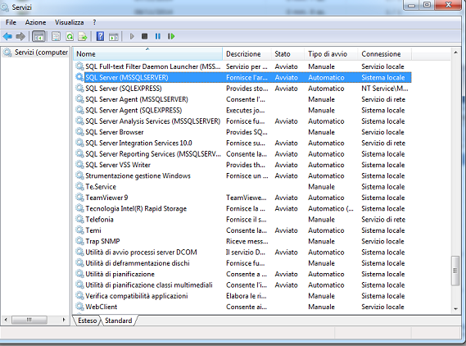466x346 pixels.
Task: Select the Trap SNMP service
Action: click(242, 241)
